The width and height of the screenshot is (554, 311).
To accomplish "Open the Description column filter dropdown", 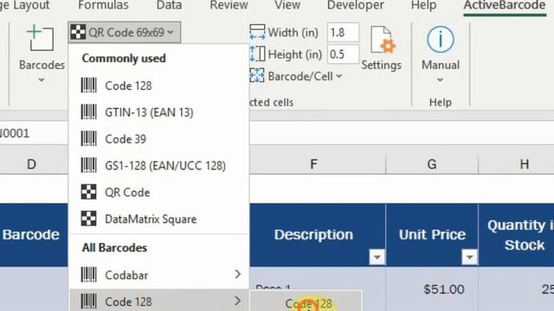I will (x=377, y=257).
